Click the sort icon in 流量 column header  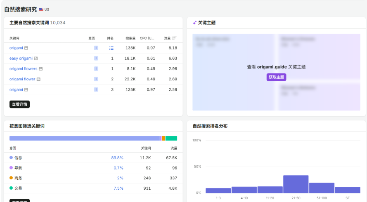click(x=175, y=38)
